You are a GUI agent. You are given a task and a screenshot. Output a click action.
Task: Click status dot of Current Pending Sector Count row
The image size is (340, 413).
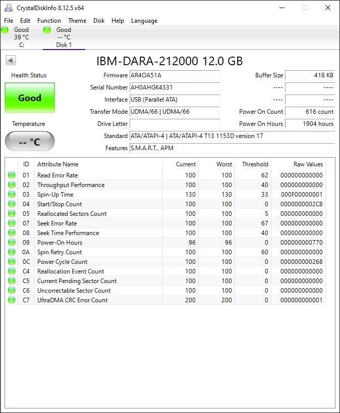[x=12, y=281]
